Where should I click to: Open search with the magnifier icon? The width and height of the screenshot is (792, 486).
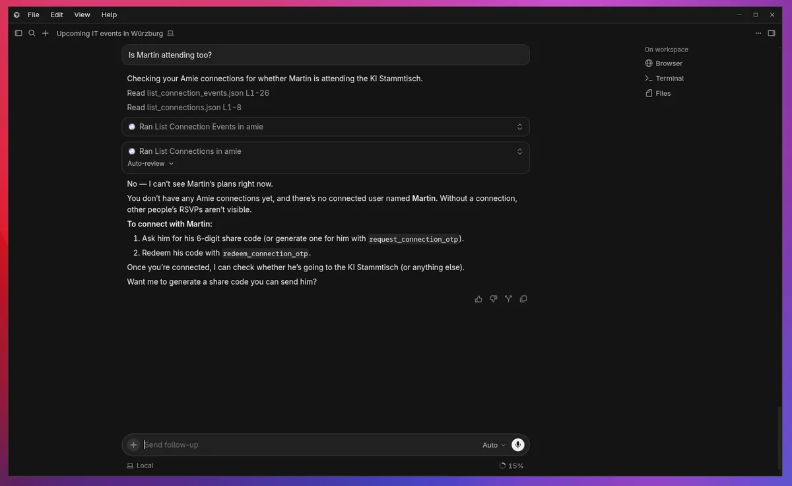[x=32, y=33]
